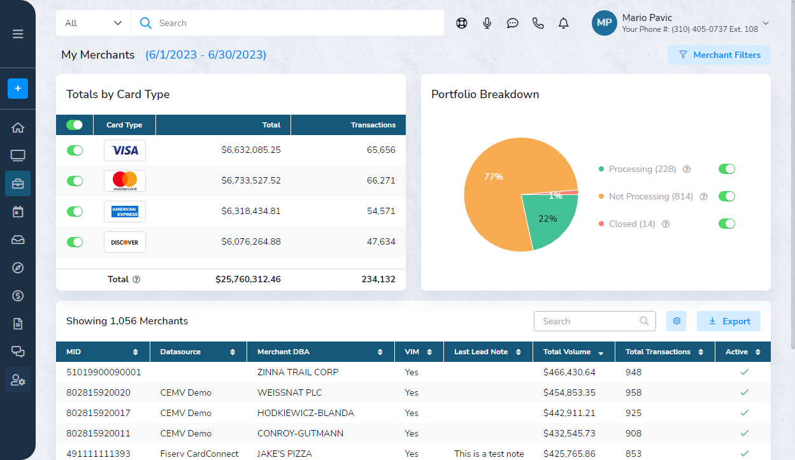Open the hamburger menu in sidebar
The width and height of the screenshot is (795, 460).
18,34
